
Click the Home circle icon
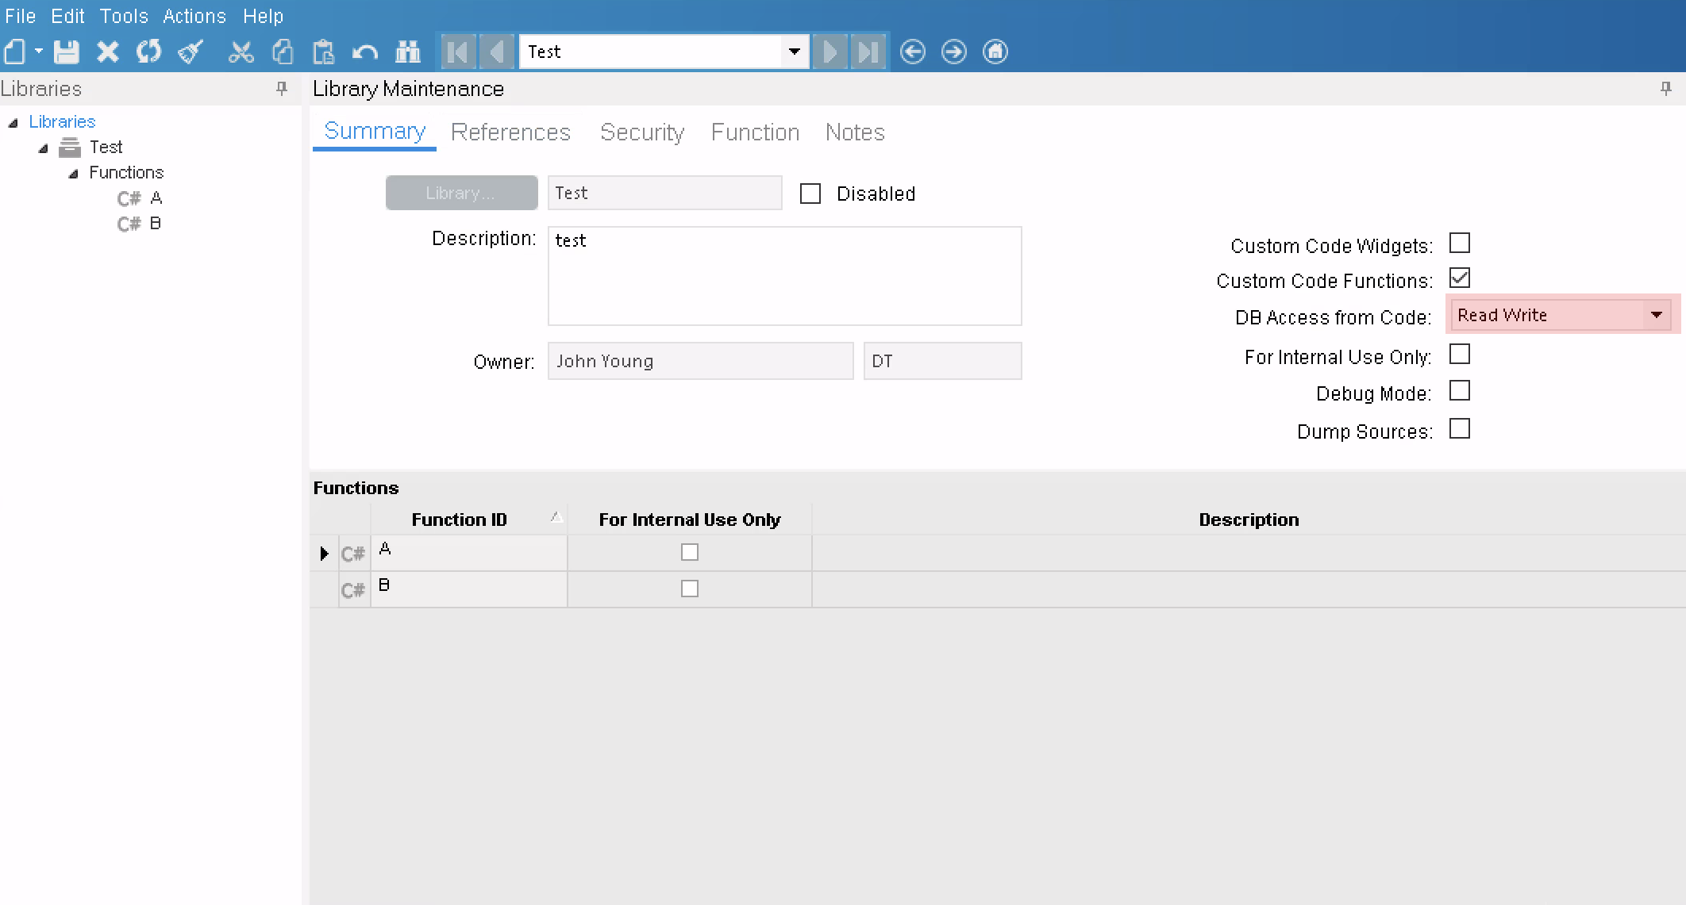click(x=995, y=52)
